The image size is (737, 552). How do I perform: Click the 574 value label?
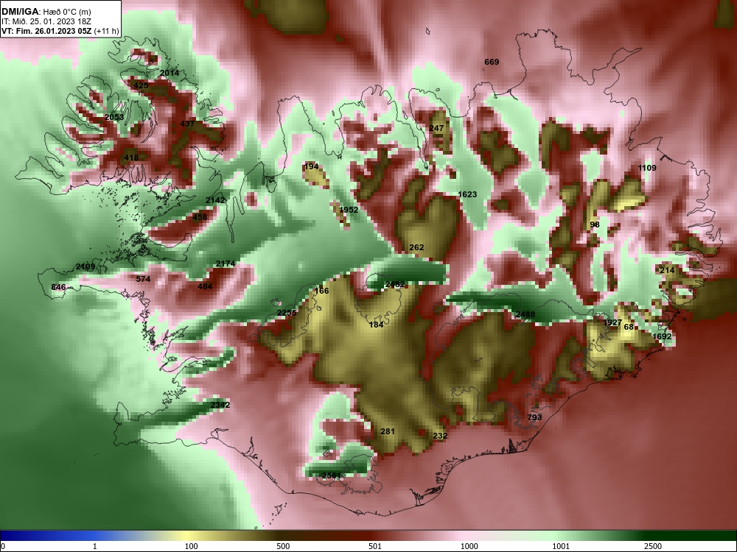pyautogui.click(x=143, y=279)
